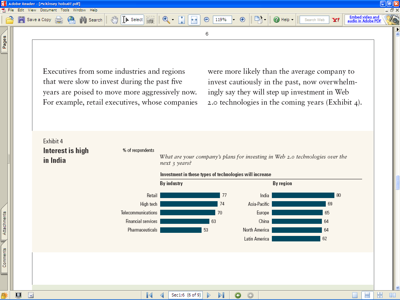Select the Hand tool
400x300 pixels.
point(114,20)
